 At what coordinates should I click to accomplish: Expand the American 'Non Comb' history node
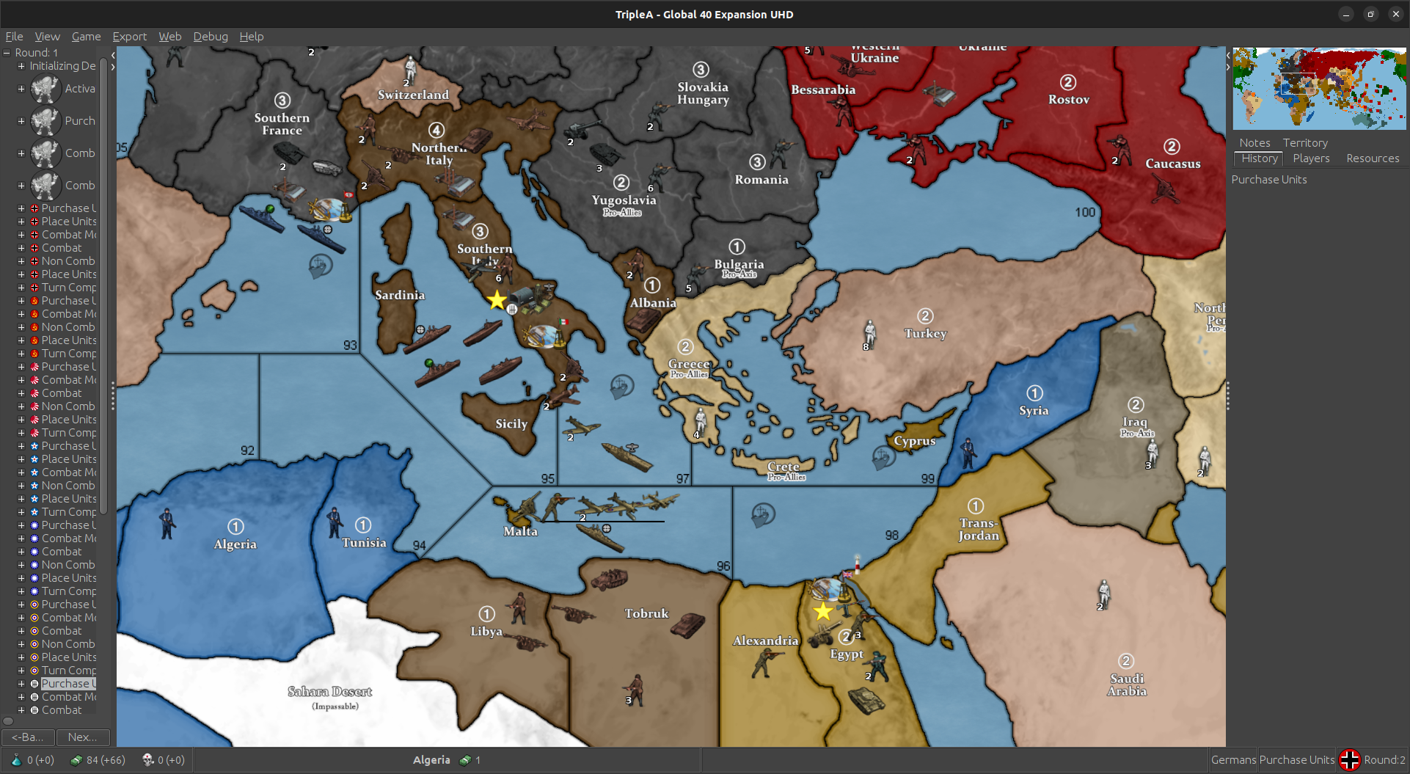coord(21,486)
